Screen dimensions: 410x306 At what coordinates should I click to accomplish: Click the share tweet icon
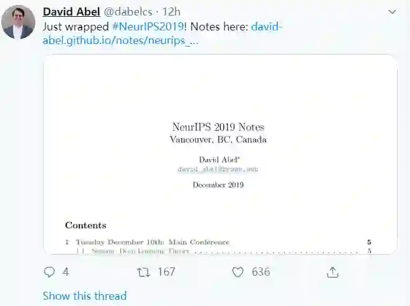coord(332,272)
